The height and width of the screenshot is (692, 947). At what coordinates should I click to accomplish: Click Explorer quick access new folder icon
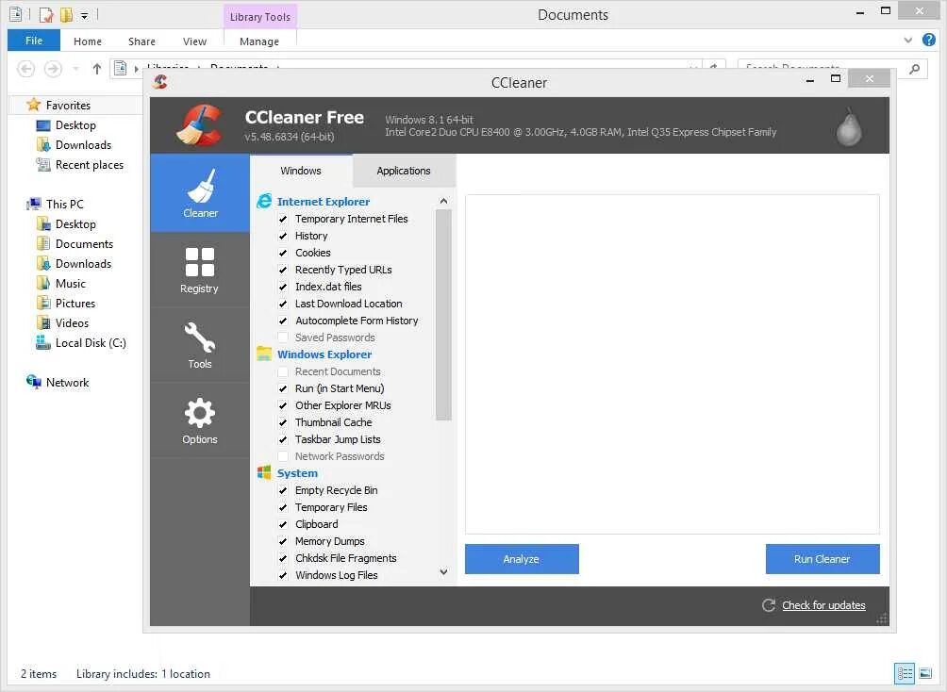[66, 14]
